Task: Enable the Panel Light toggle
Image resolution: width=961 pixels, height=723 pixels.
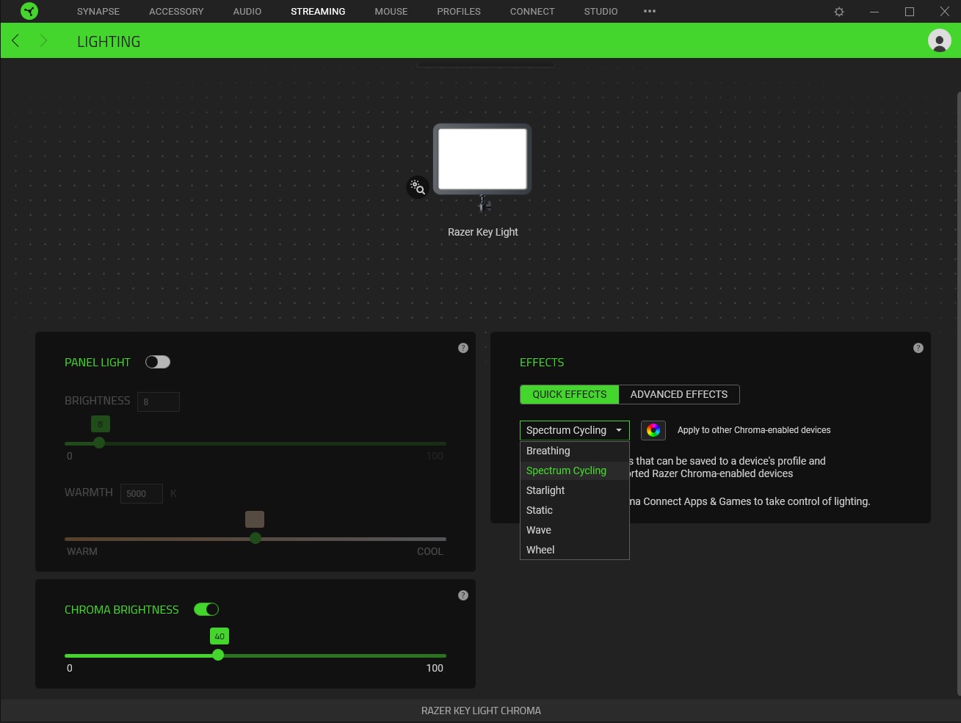Action: coord(158,362)
